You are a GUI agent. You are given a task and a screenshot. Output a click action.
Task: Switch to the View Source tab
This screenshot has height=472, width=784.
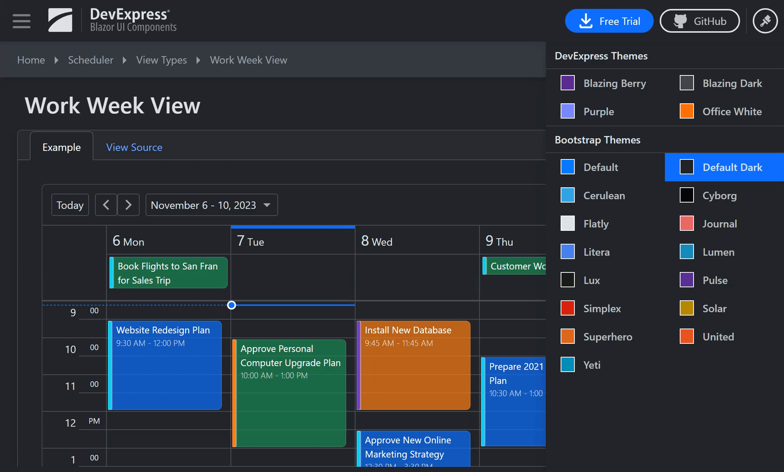pos(134,147)
